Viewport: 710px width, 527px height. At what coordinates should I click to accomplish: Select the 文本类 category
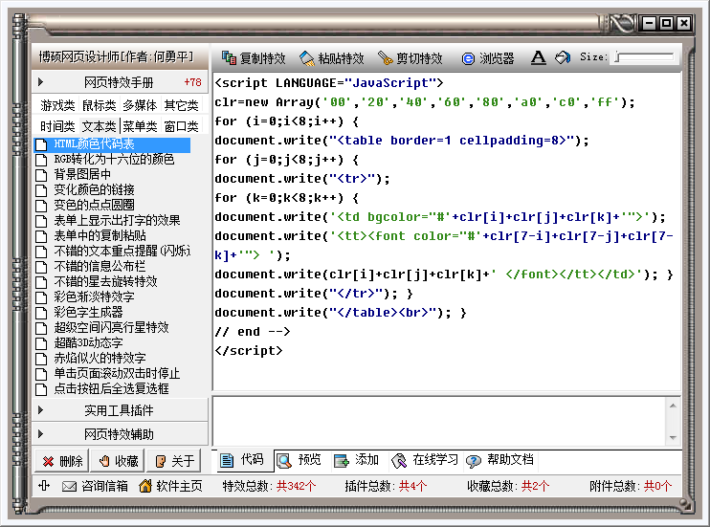tap(99, 126)
